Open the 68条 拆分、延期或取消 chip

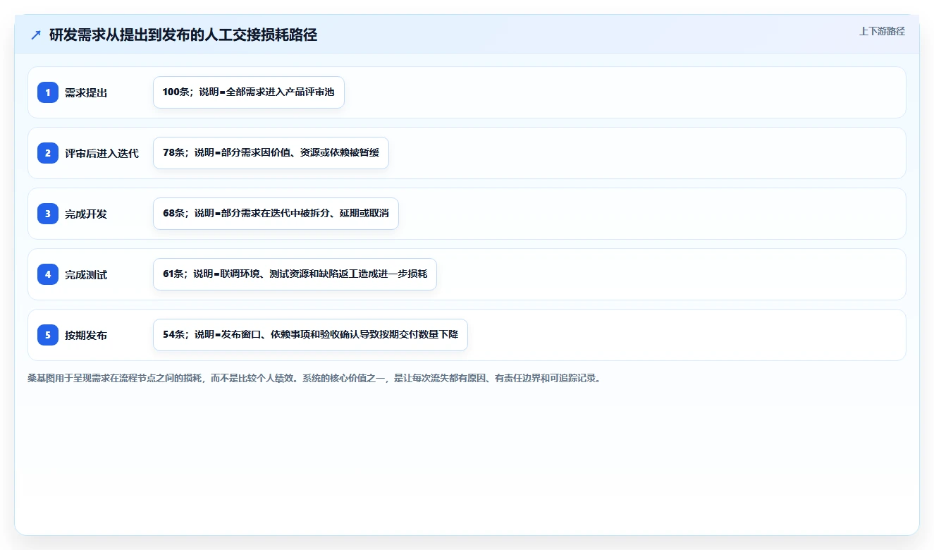pyautogui.click(x=276, y=214)
